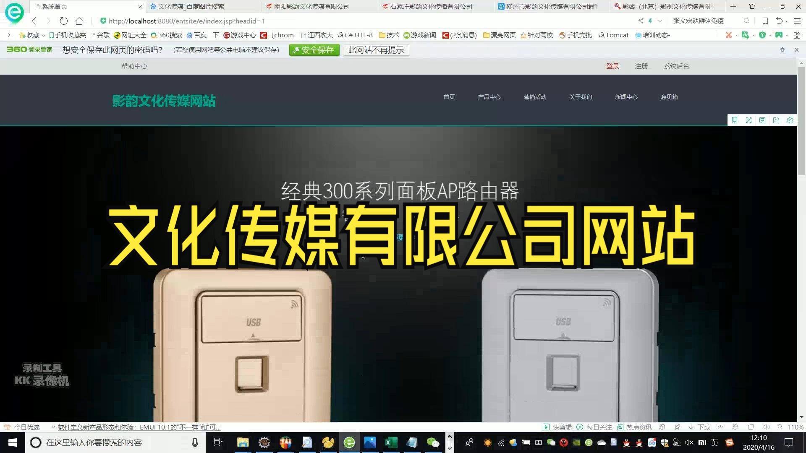Click 营销活动 tab in navigation
The width and height of the screenshot is (806, 453).
click(535, 97)
